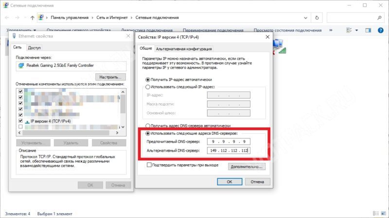The width and height of the screenshot is (389, 218).
Task: Open the recent locations dropdown arrow
Action: click(x=25, y=17)
